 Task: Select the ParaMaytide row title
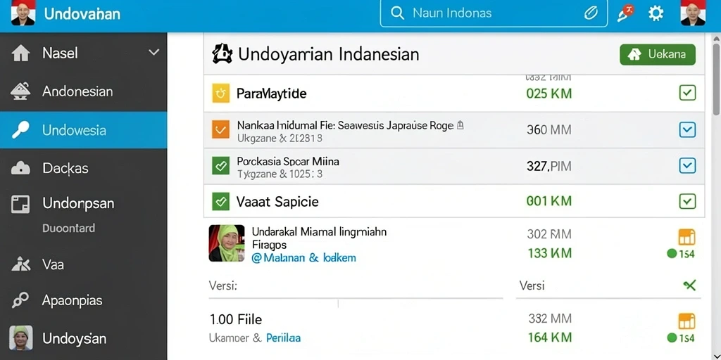point(271,94)
